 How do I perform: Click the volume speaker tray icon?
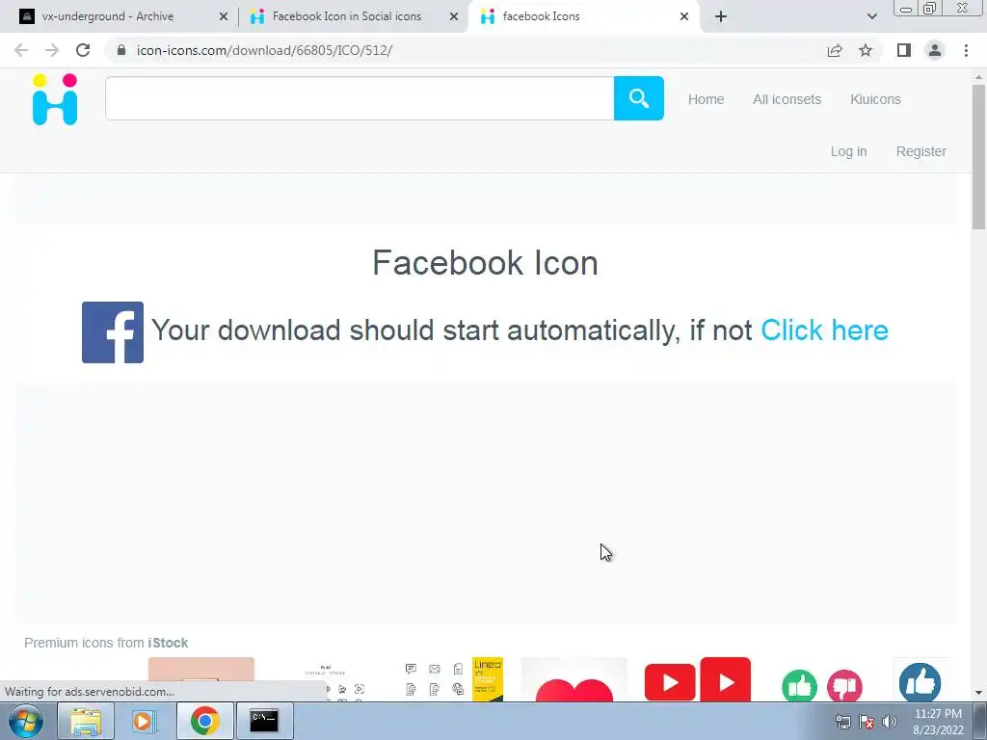(890, 722)
